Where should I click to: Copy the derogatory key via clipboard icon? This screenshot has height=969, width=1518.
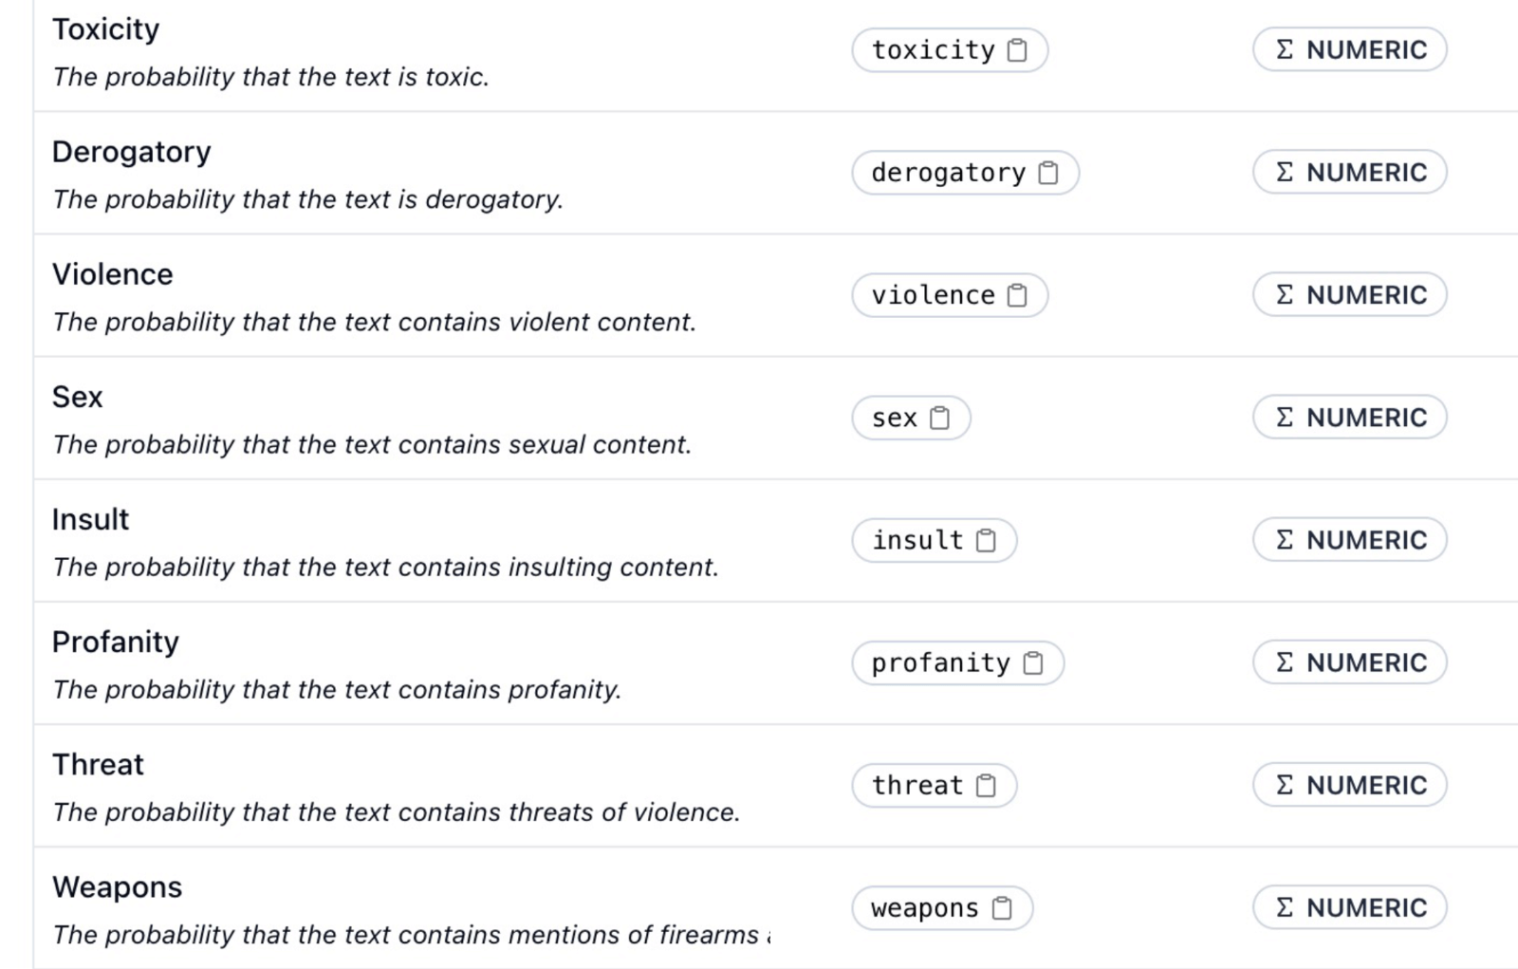1048,173
